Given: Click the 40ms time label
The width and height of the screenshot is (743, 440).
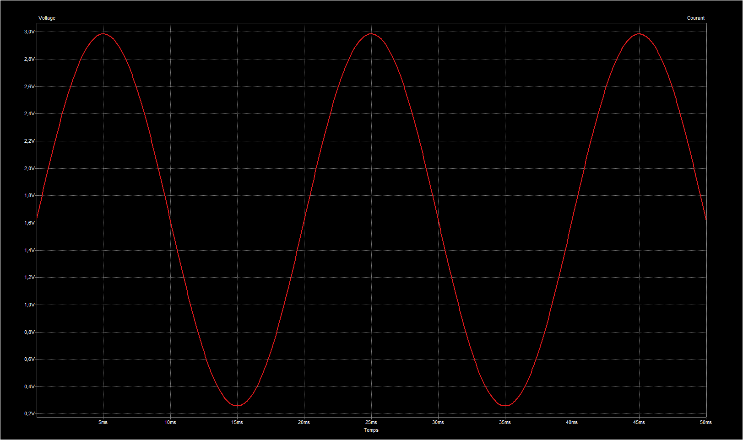Looking at the screenshot, I should tap(572, 422).
